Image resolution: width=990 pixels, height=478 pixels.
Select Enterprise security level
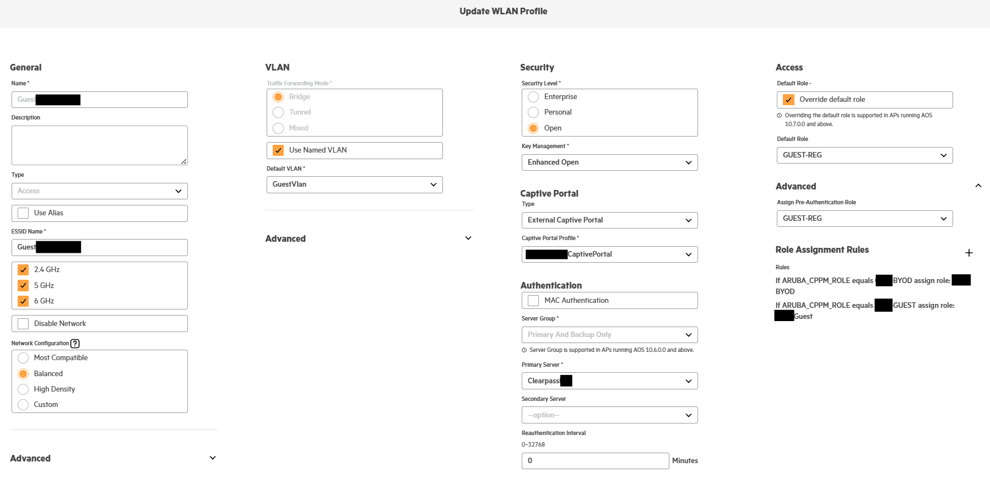point(533,97)
